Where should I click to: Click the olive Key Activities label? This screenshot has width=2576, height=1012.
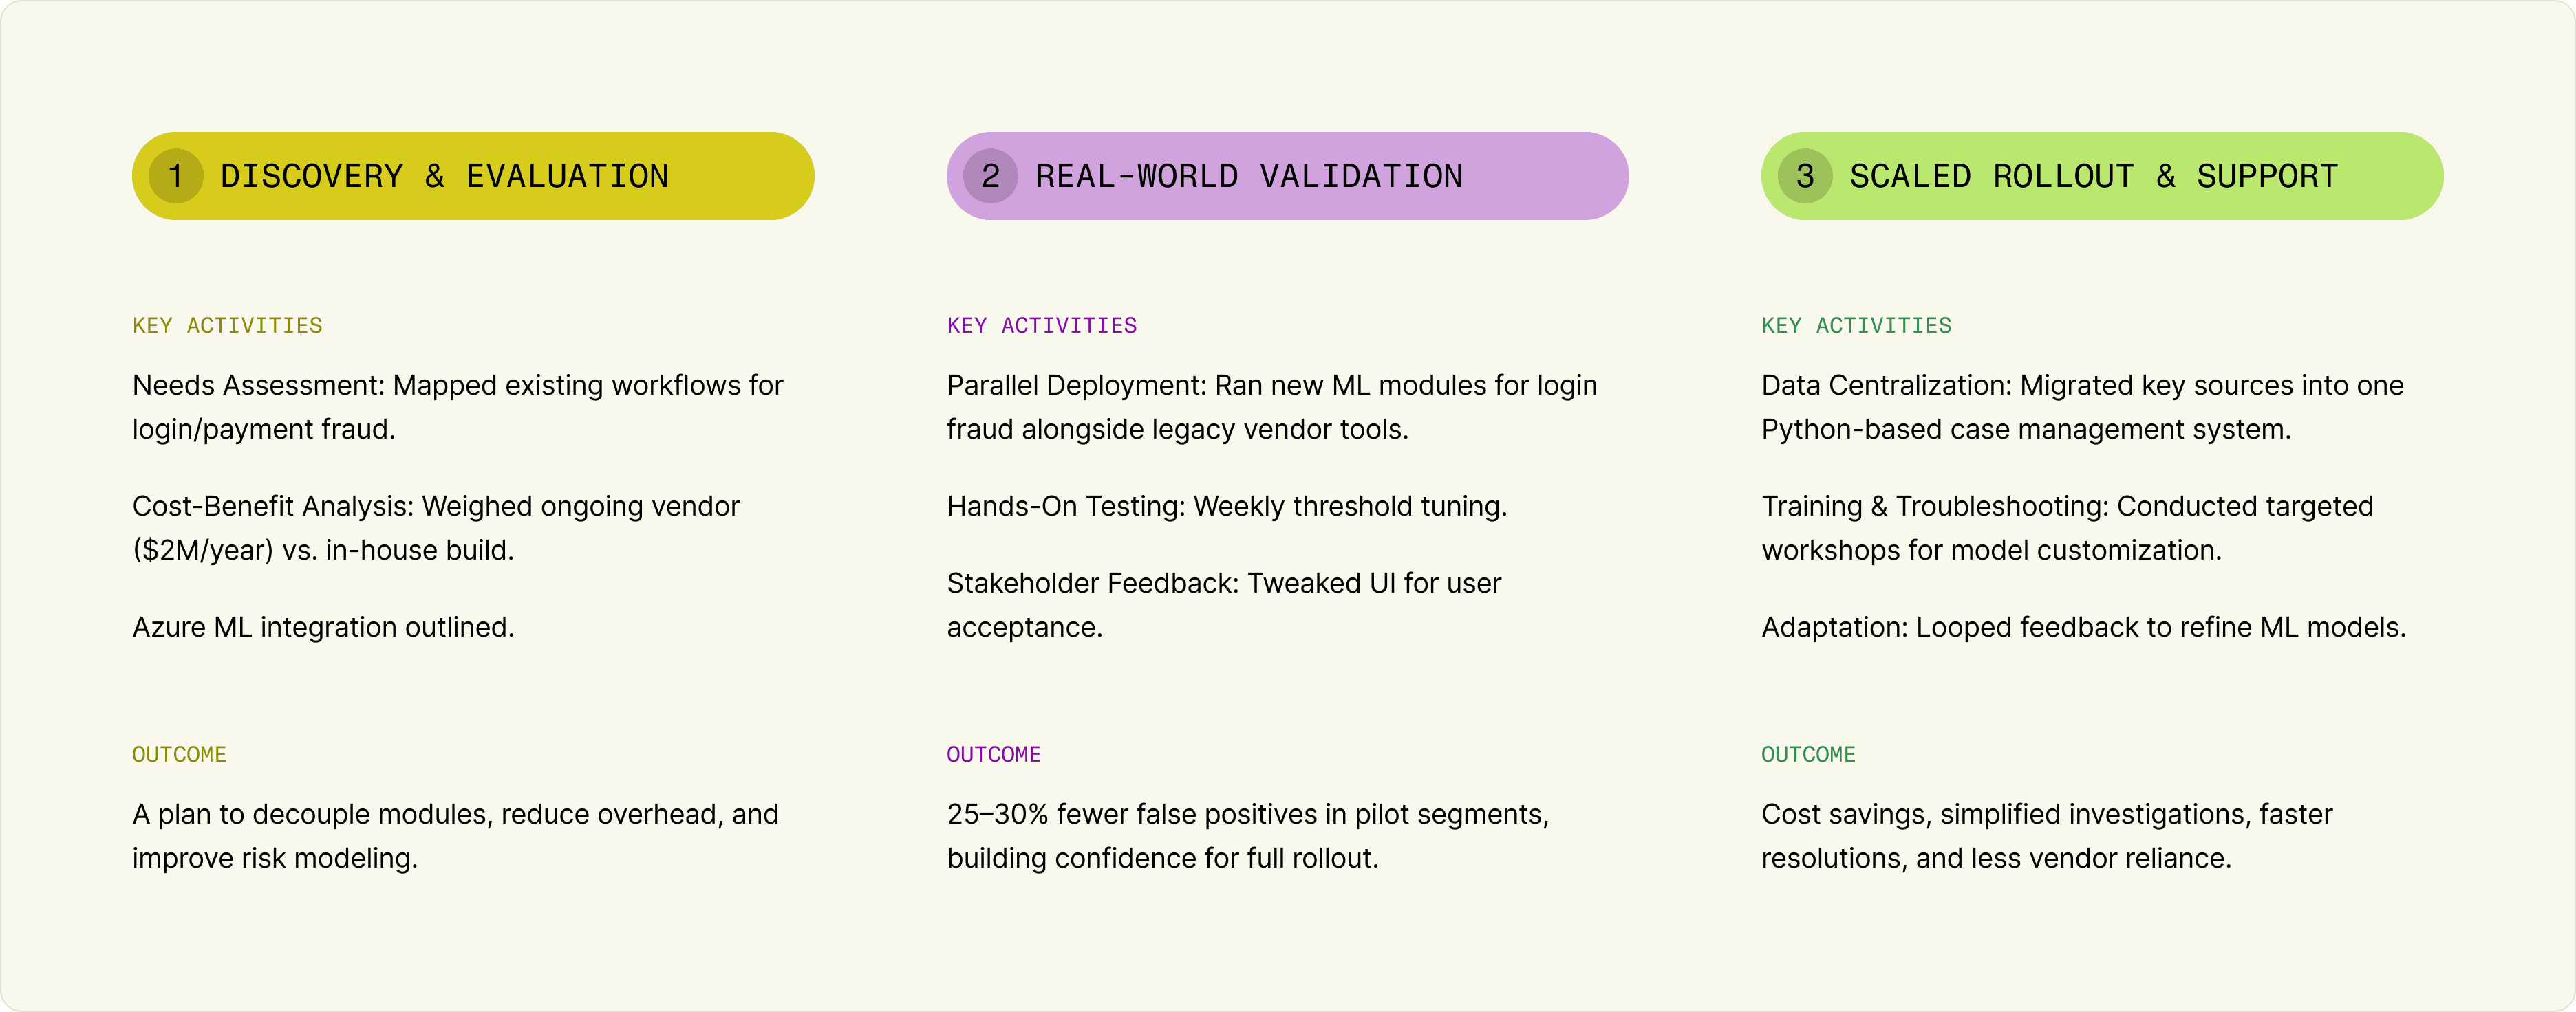[227, 326]
